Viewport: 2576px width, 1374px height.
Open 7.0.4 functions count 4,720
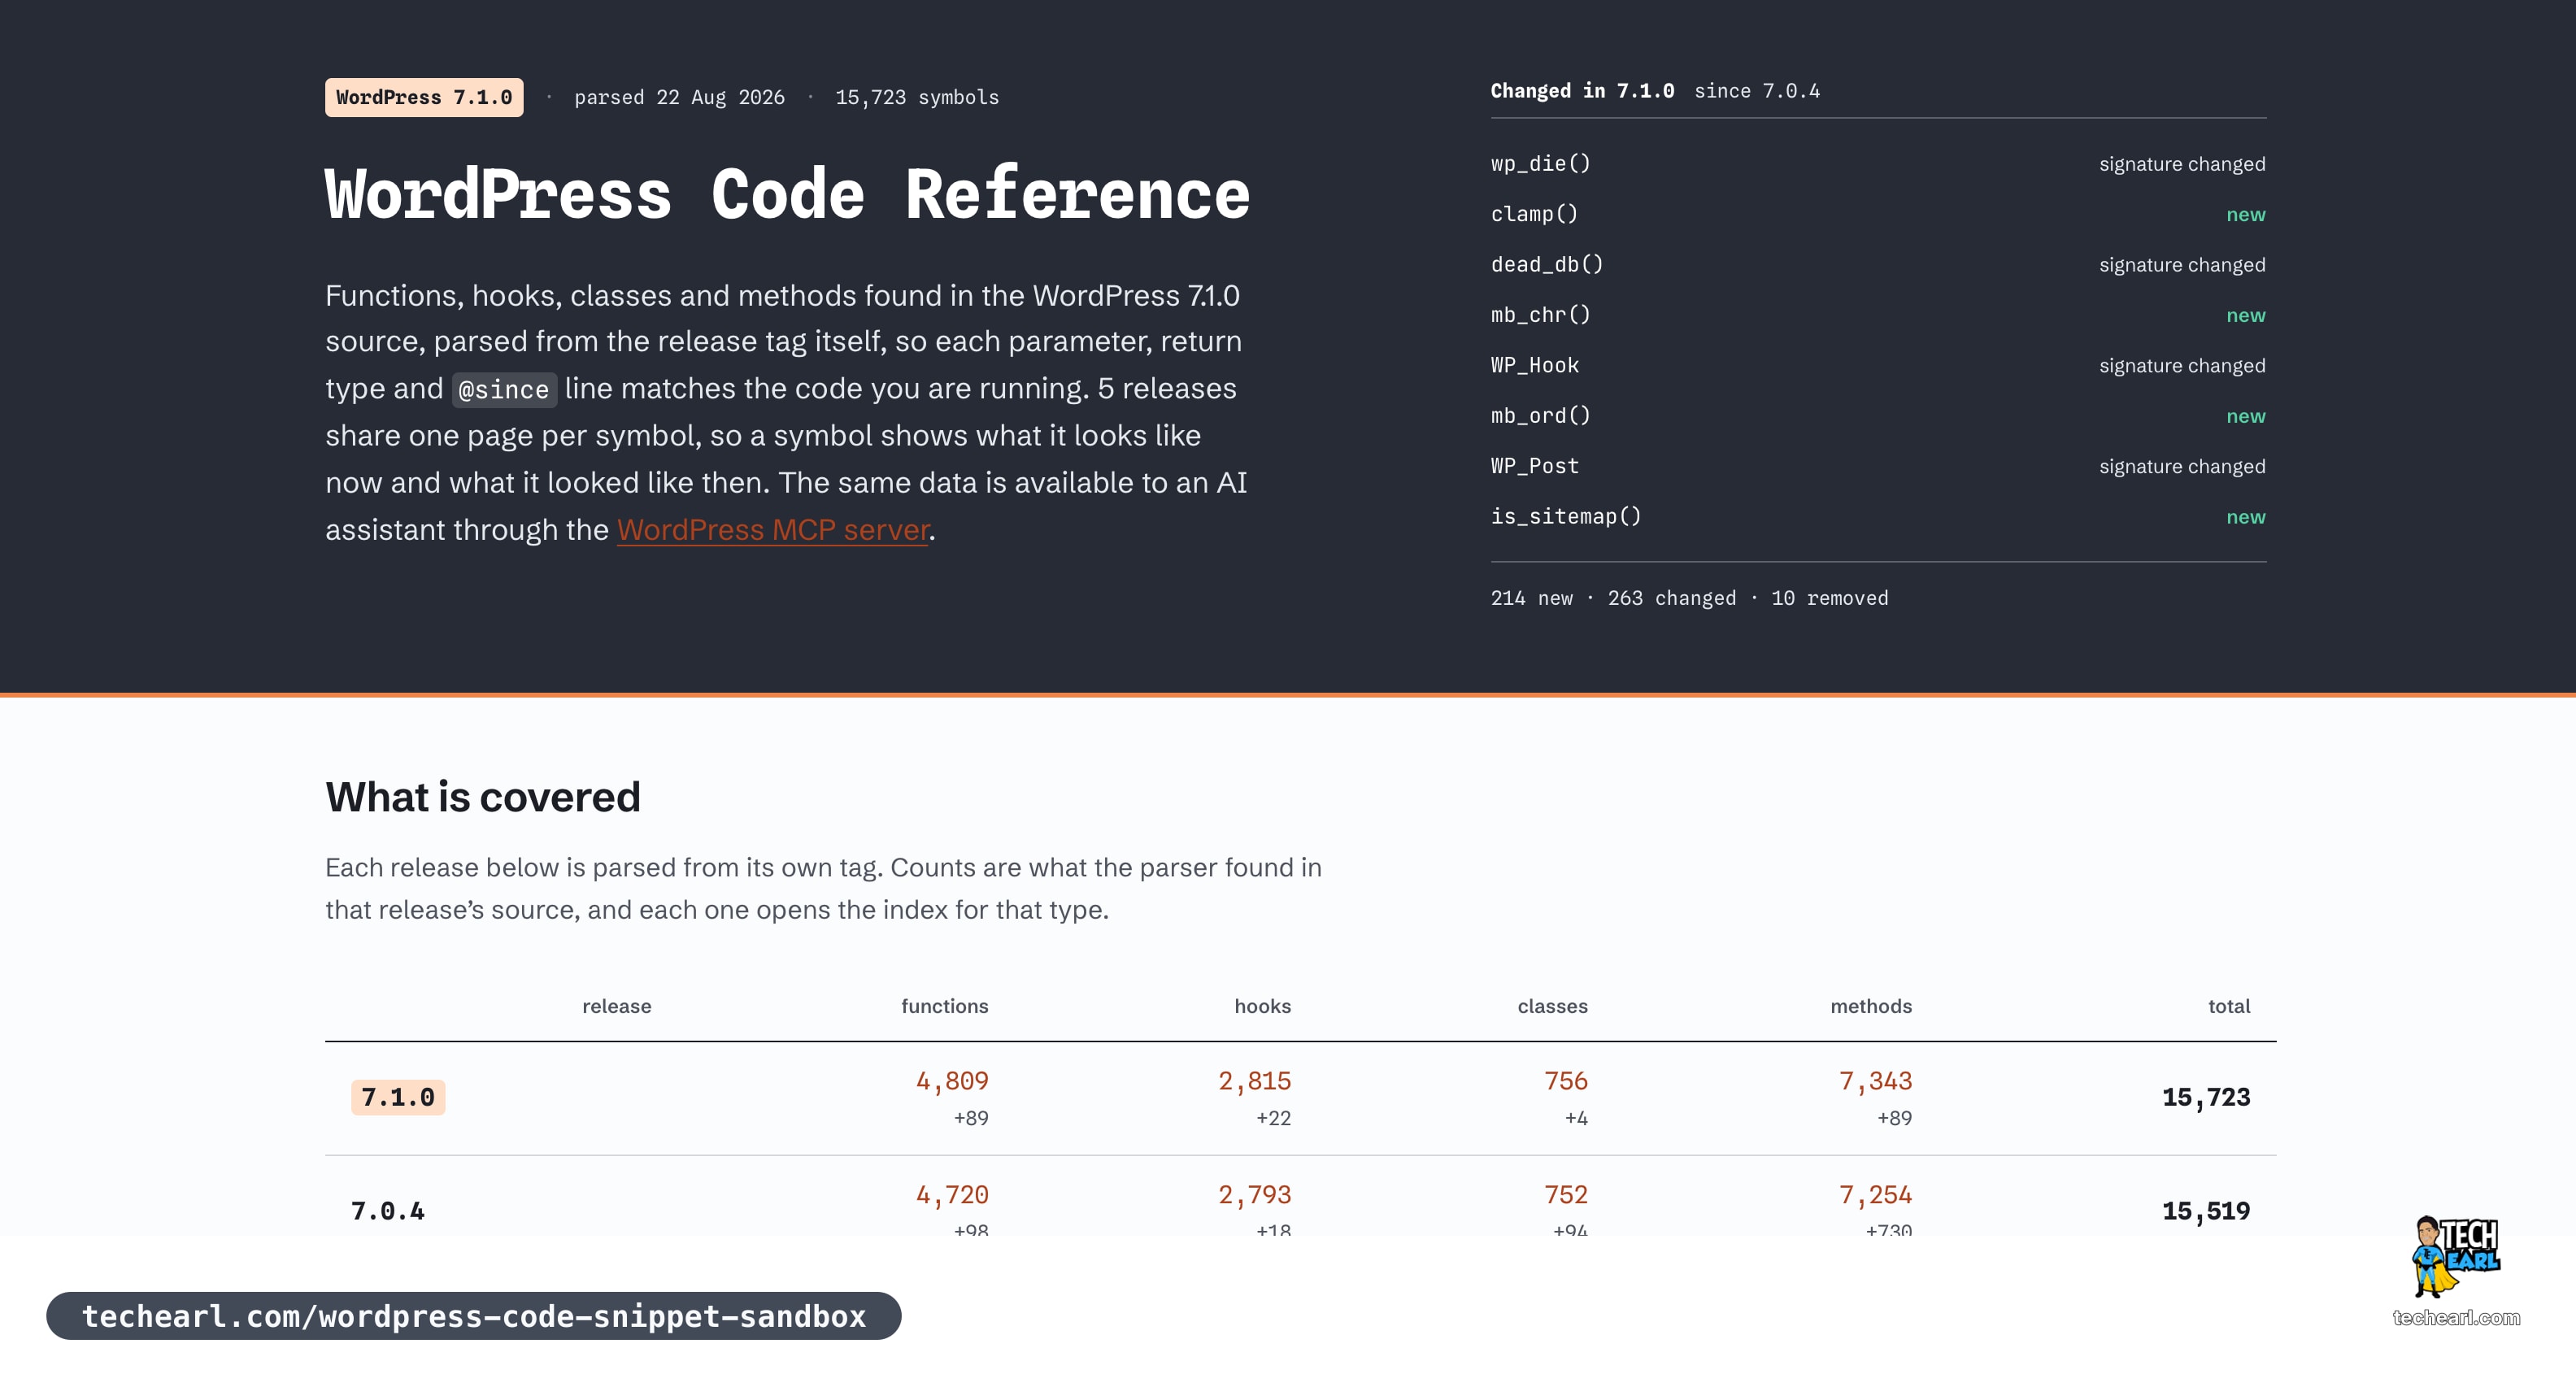952,1195
